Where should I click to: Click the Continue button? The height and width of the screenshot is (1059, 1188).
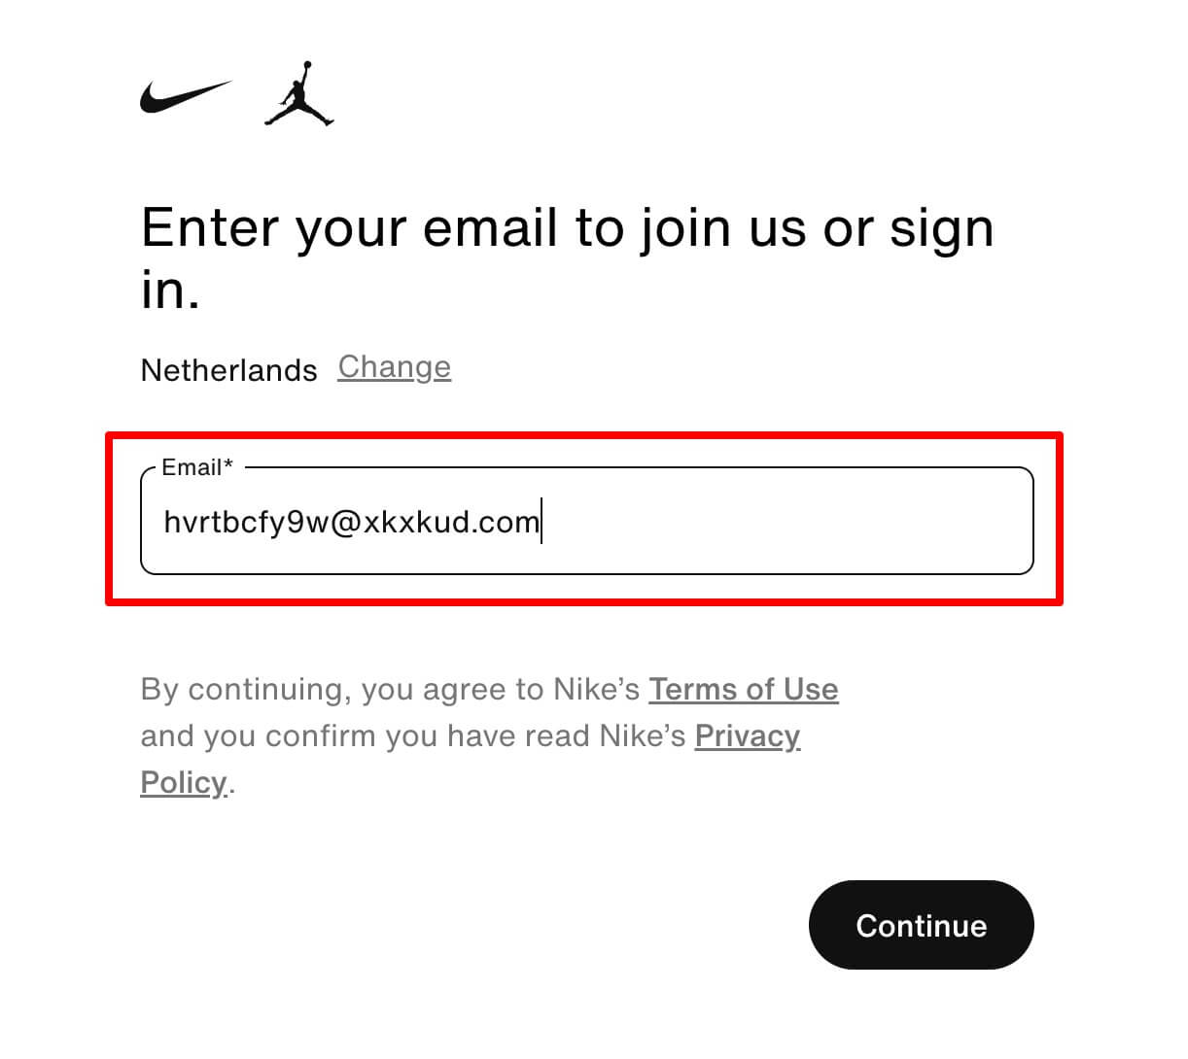pyautogui.click(x=921, y=925)
